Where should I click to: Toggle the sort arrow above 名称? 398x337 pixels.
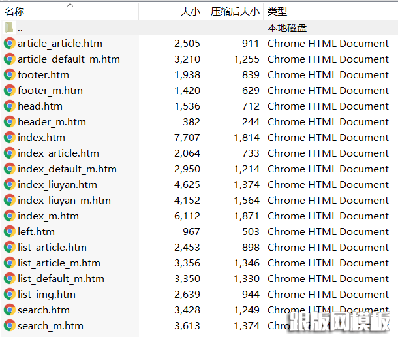point(70,5)
